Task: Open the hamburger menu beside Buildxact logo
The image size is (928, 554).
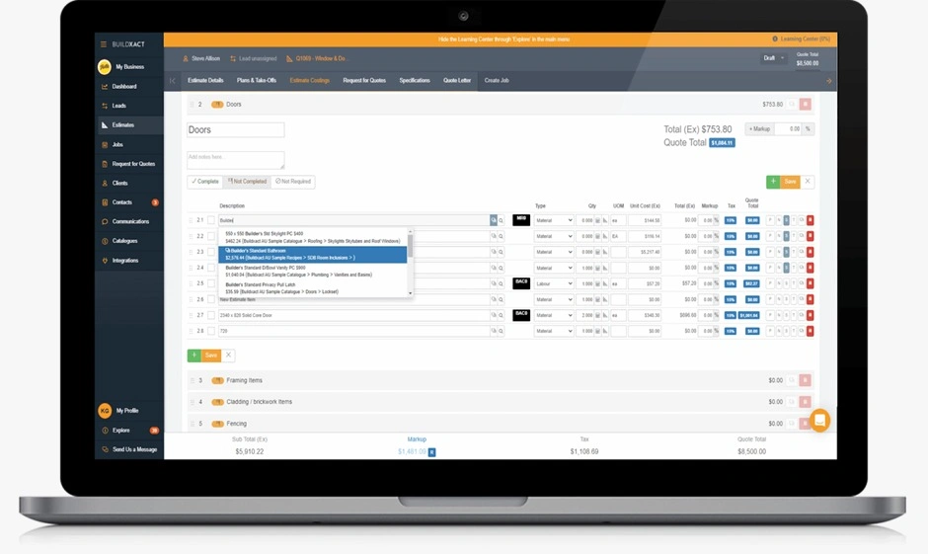Action: 103,45
